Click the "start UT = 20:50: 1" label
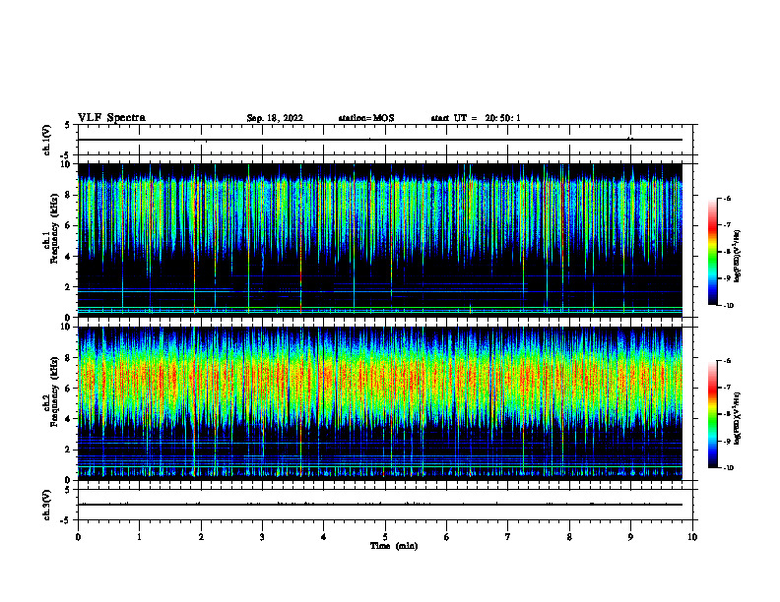 click(x=476, y=118)
